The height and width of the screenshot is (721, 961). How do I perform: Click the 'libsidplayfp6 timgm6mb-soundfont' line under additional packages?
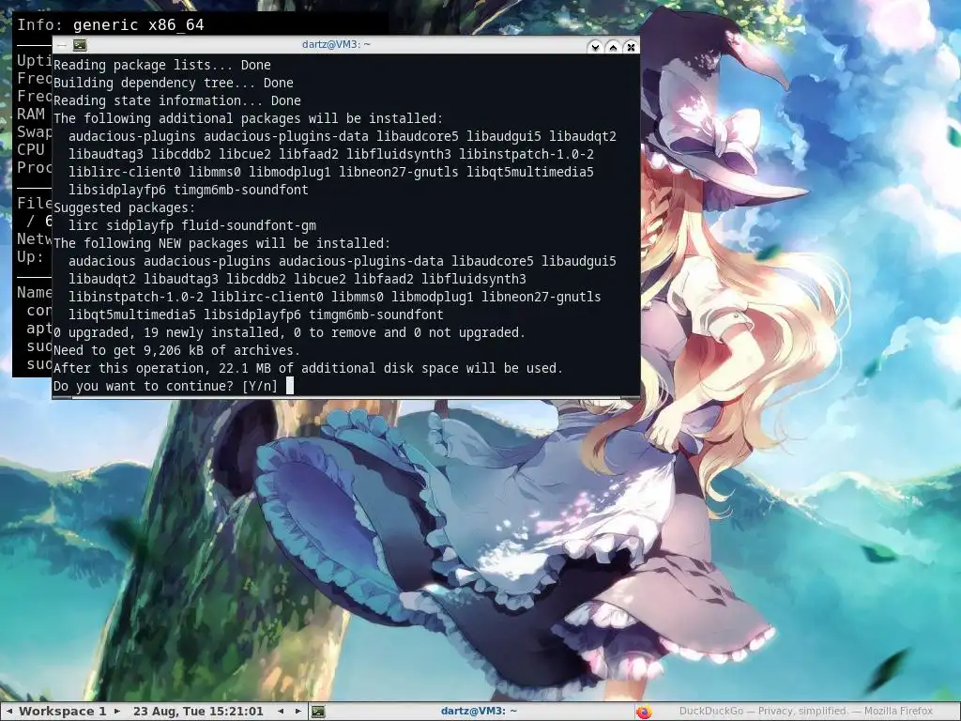[x=188, y=190]
